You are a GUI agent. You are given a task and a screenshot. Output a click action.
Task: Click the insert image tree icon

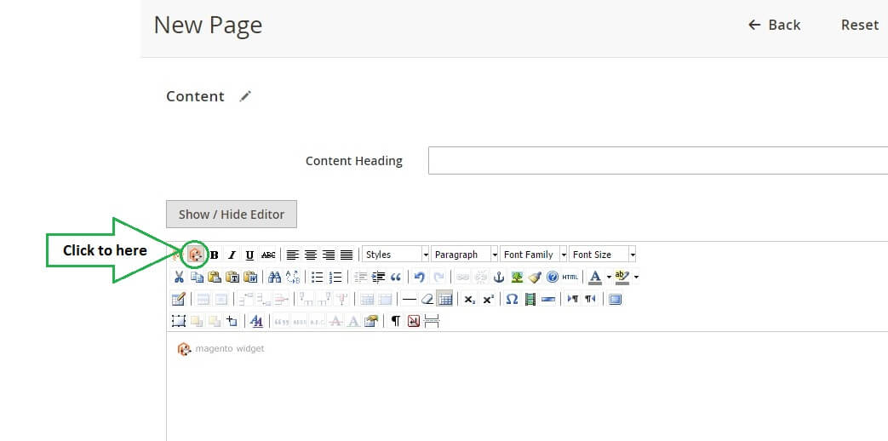517,277
